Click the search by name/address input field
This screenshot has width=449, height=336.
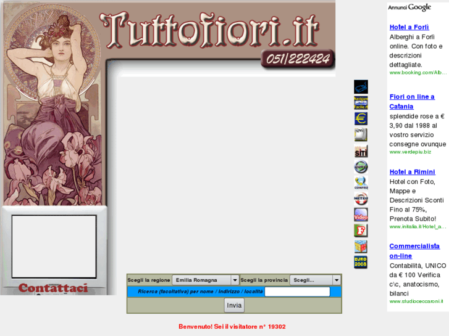pos(297,292)
